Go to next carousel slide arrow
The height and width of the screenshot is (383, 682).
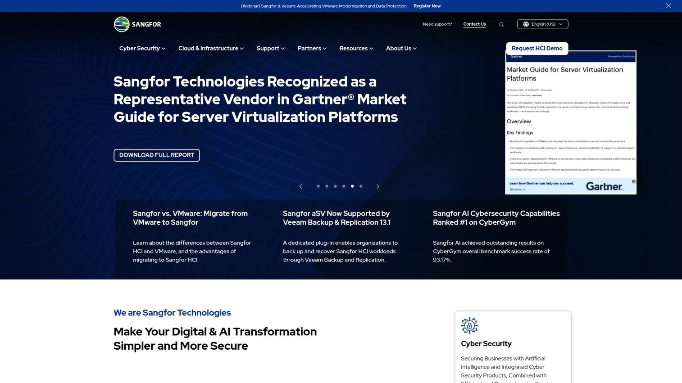point(378,186)
